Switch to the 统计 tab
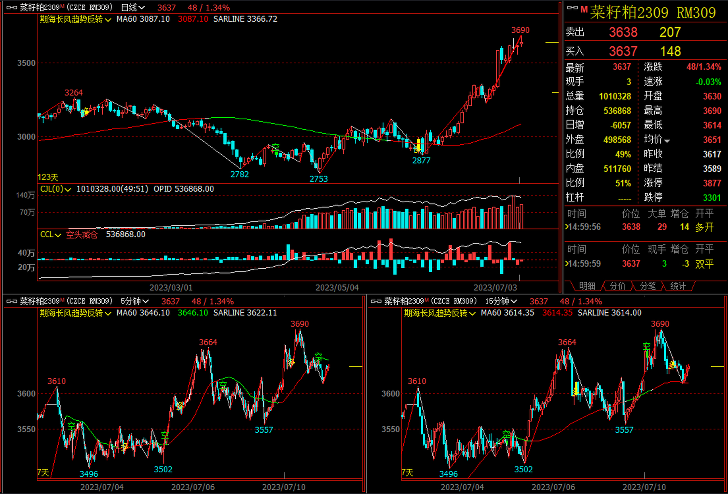The image size is (728, 494). [678, 286]
